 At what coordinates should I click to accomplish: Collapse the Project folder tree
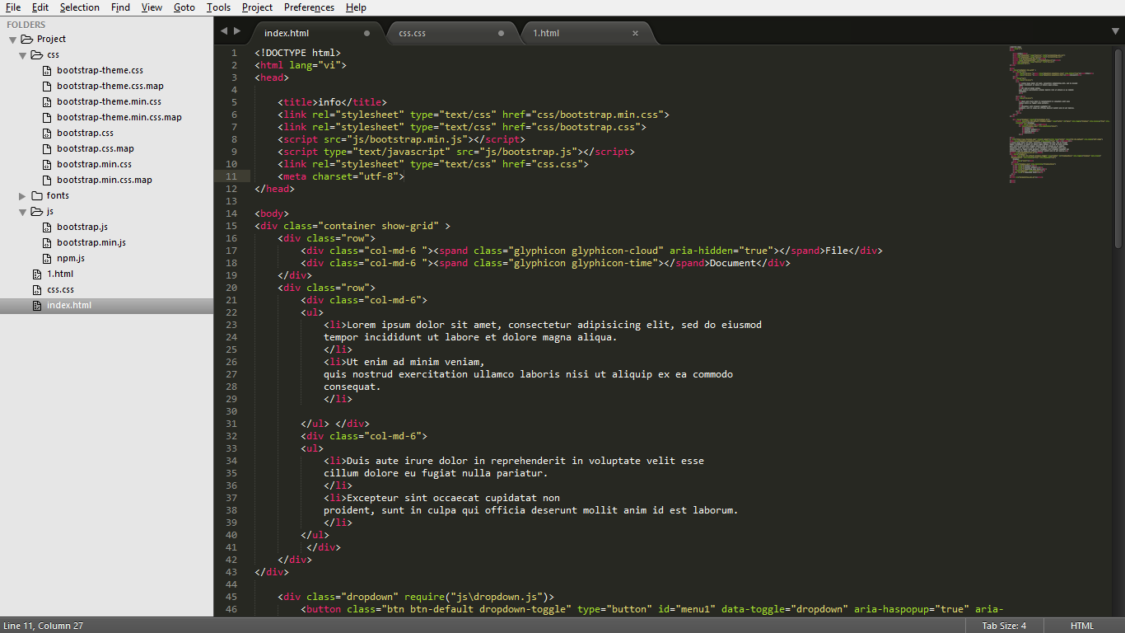[x=13, y=40]
